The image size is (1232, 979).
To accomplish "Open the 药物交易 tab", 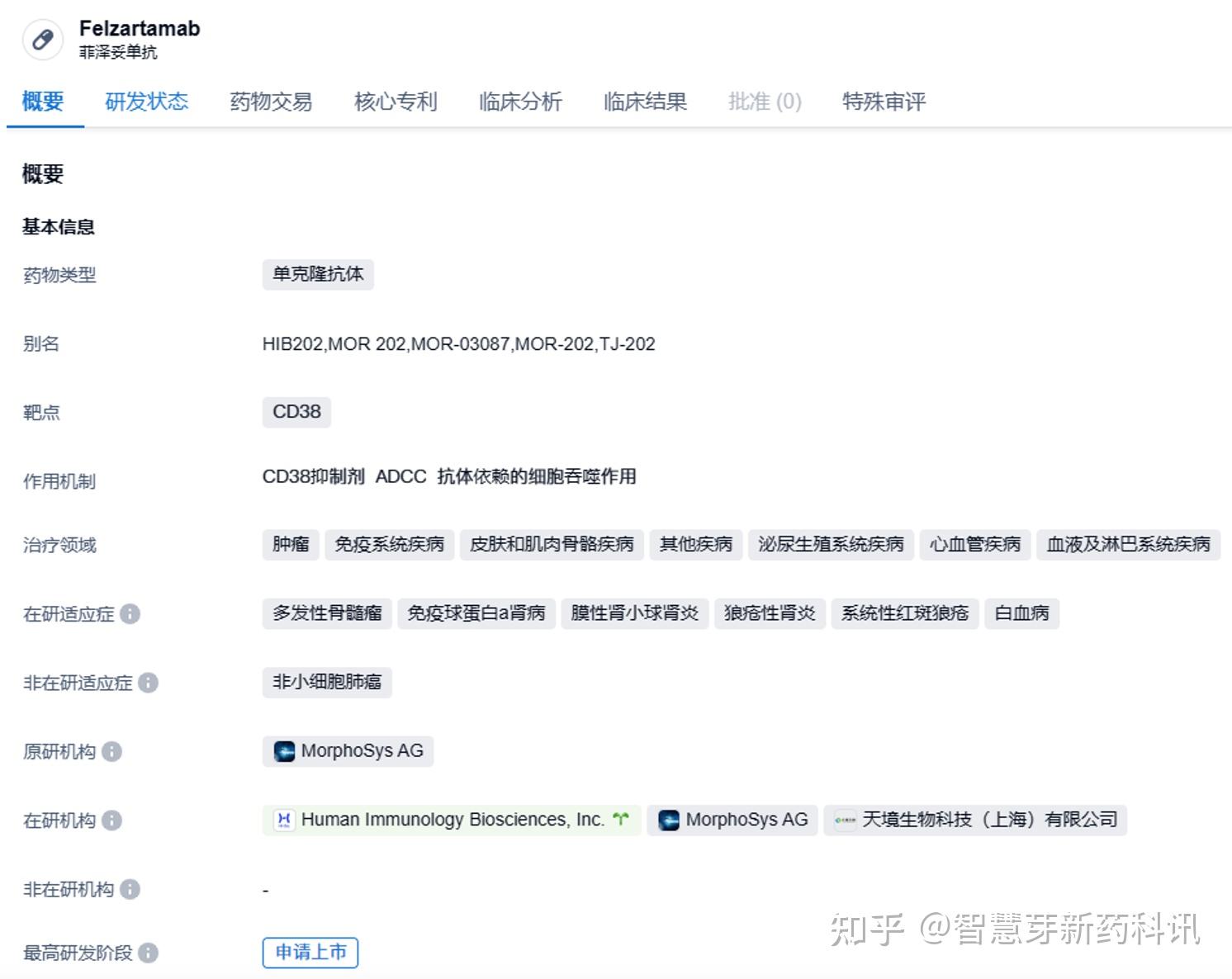I will [x=271, y=102].
